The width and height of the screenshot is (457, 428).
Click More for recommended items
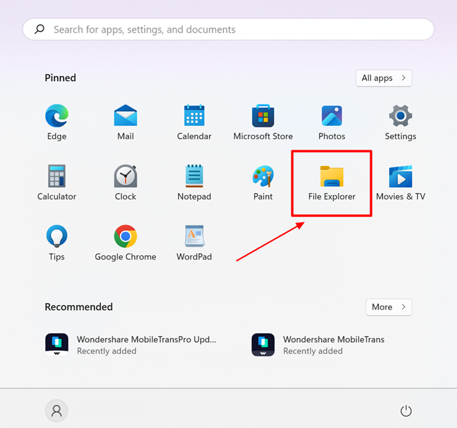(389, 307)
